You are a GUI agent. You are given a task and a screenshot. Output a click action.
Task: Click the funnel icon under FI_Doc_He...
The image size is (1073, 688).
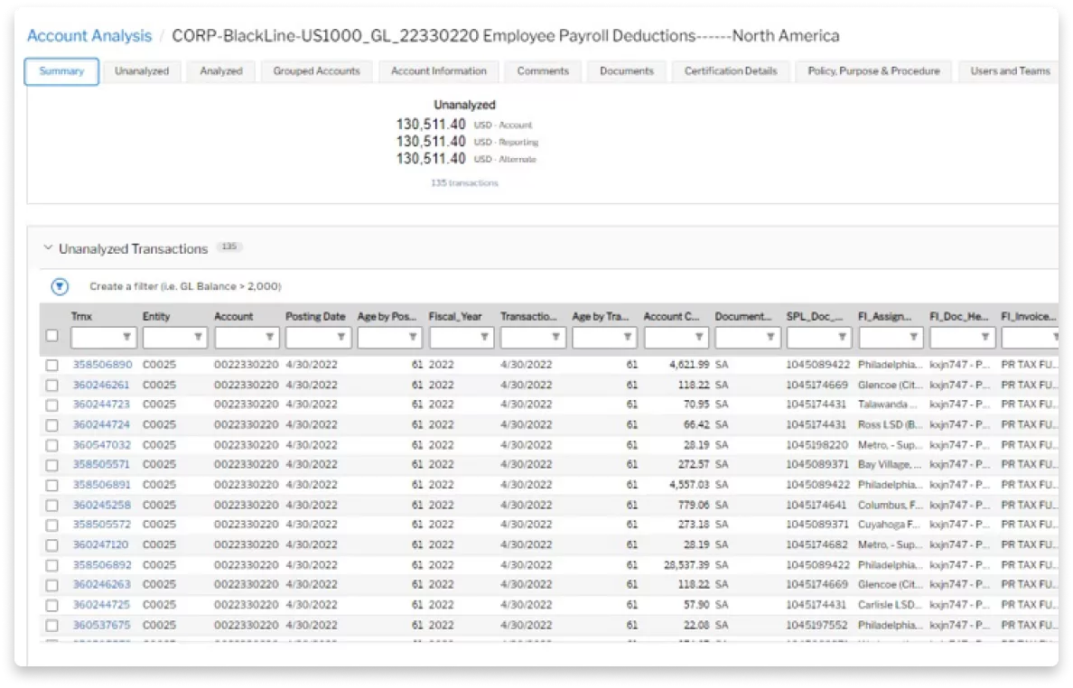coord(984,337)
